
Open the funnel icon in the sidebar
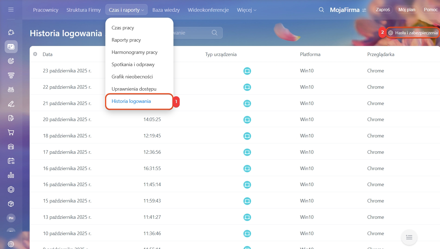pyautogui.click(x=11, y=75)
